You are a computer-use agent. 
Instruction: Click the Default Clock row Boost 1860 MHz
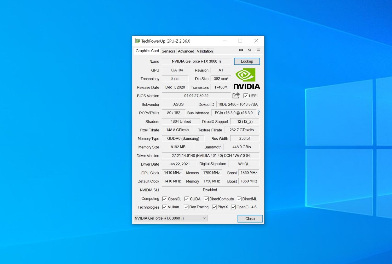point(249,181)
